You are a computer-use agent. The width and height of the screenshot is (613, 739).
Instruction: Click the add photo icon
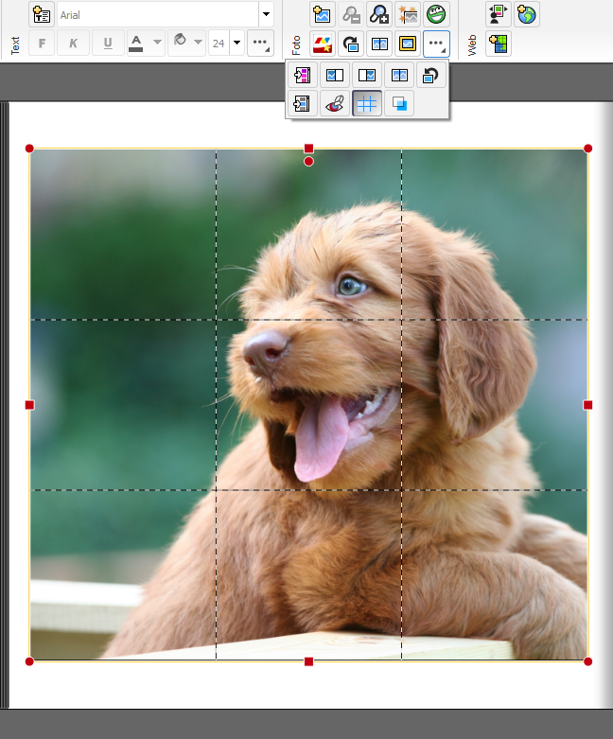[323, 14]
